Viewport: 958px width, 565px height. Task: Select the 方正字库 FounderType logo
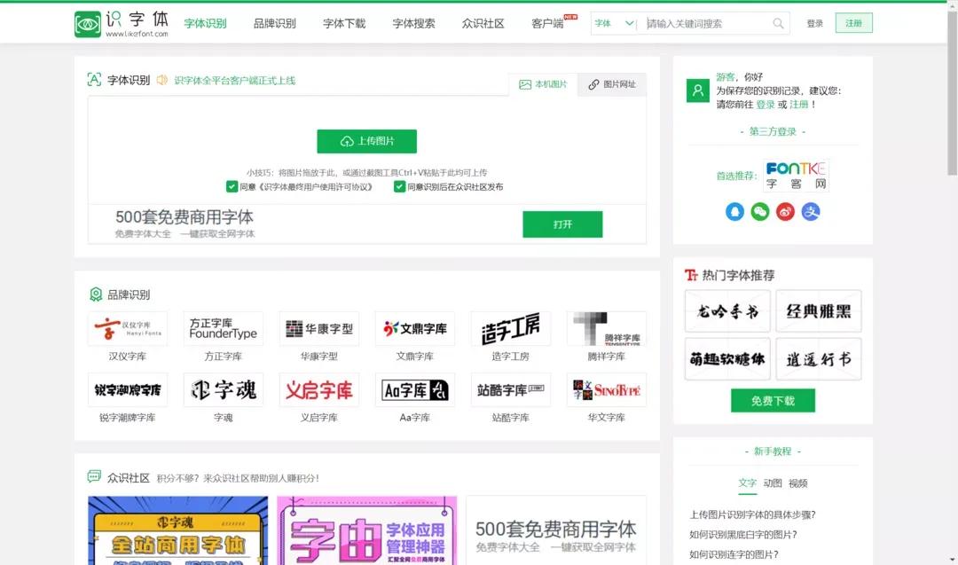(223, 328)
